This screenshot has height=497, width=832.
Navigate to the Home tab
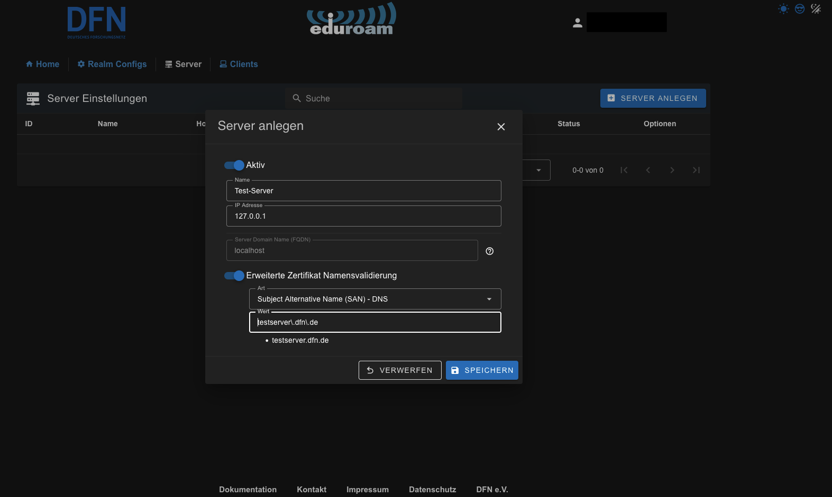42,64
